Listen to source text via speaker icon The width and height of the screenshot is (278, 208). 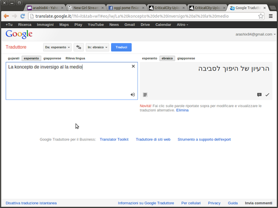133,95
